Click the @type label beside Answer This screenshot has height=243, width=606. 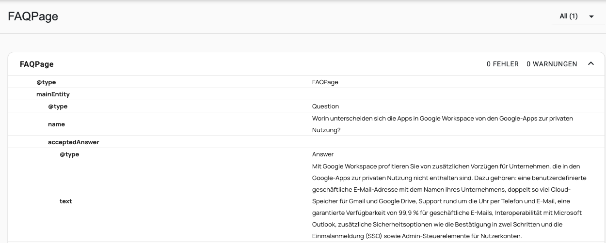[x=69, y=154]
